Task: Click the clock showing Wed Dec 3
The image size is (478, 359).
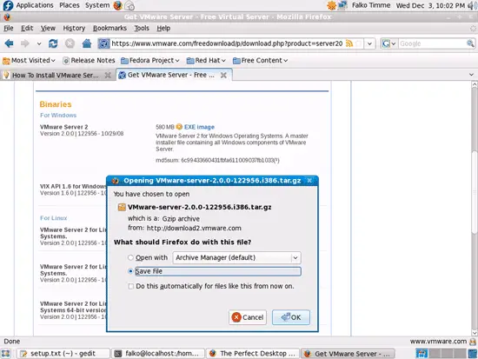Action: coord(430,5)
